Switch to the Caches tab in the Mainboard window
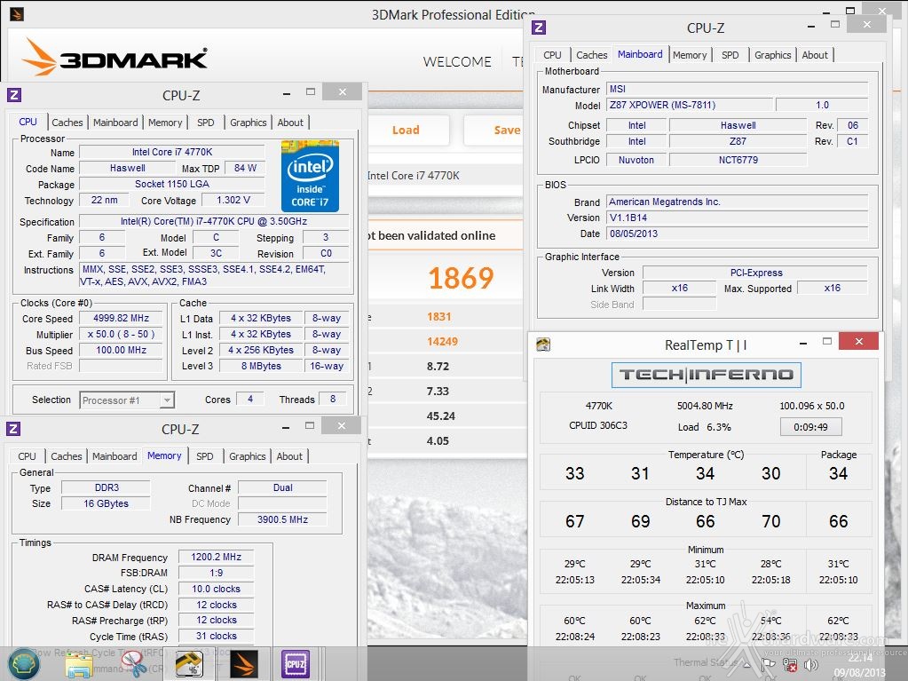908x681 pixels. click(x=592, y=55)
